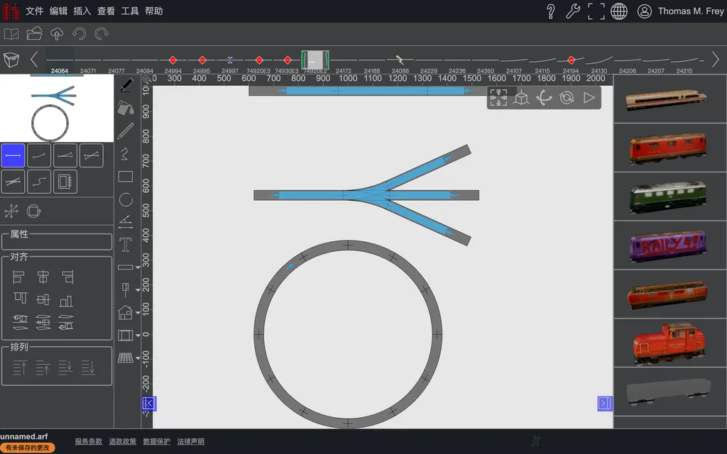Select the rectangle drawing tool
727x454 pixels.
126,177
